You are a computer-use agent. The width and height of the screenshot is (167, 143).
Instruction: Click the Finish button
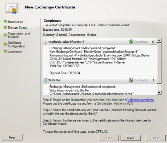(131, 138)
